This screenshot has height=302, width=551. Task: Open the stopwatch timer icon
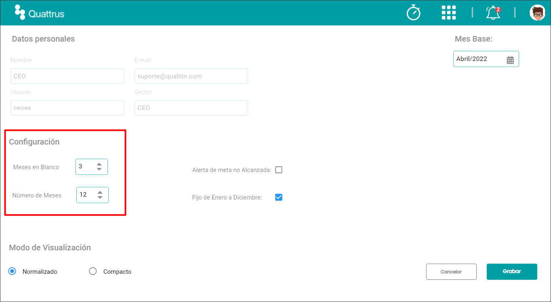tap(413, 13)
